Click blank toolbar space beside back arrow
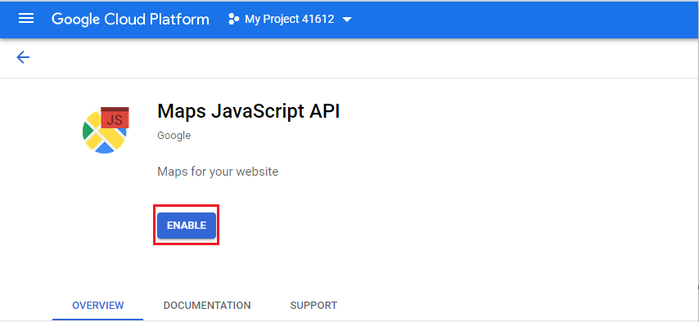This screenshot has width=699, height=322. [x=357, y=58]
